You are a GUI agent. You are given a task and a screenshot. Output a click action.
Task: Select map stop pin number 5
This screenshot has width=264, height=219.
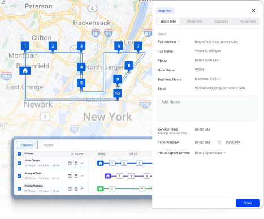click(x=81, y=83)
